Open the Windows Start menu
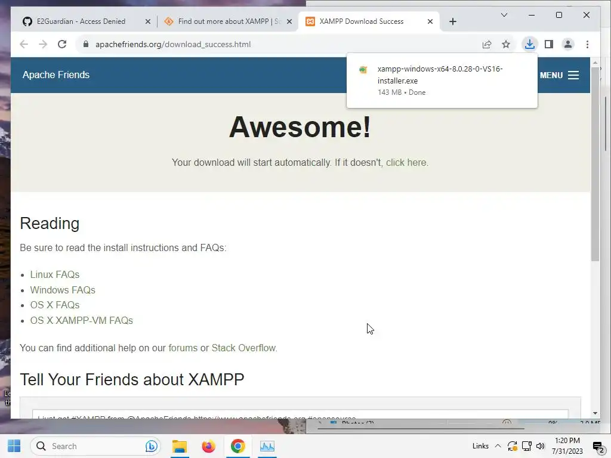Viewport: 611px width, 458px height. tap(14, 446)
